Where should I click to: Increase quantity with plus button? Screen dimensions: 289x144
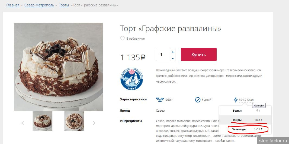(x=173, y=52)
